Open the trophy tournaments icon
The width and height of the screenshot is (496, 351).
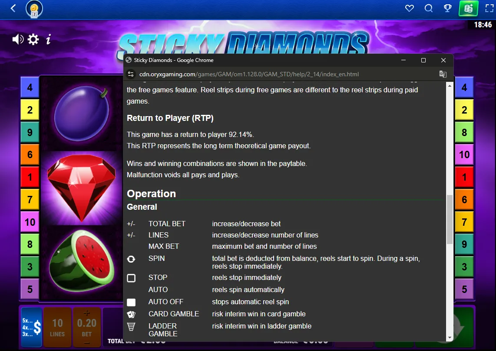[448, 8]
